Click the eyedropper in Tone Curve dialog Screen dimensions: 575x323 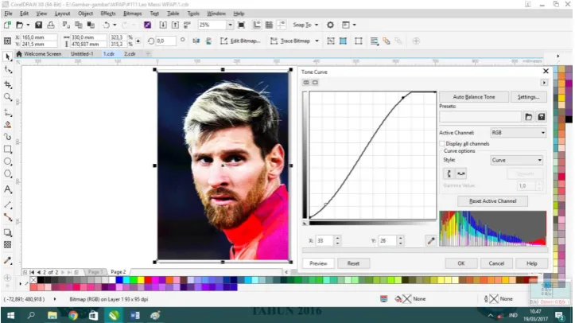431,240
